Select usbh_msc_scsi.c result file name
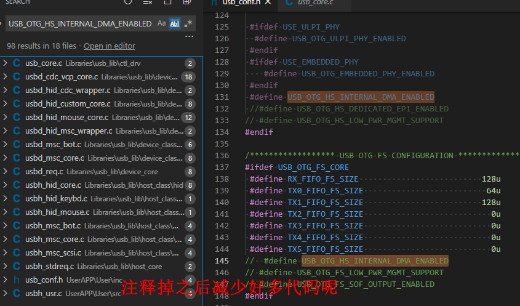 click(53, 253)
